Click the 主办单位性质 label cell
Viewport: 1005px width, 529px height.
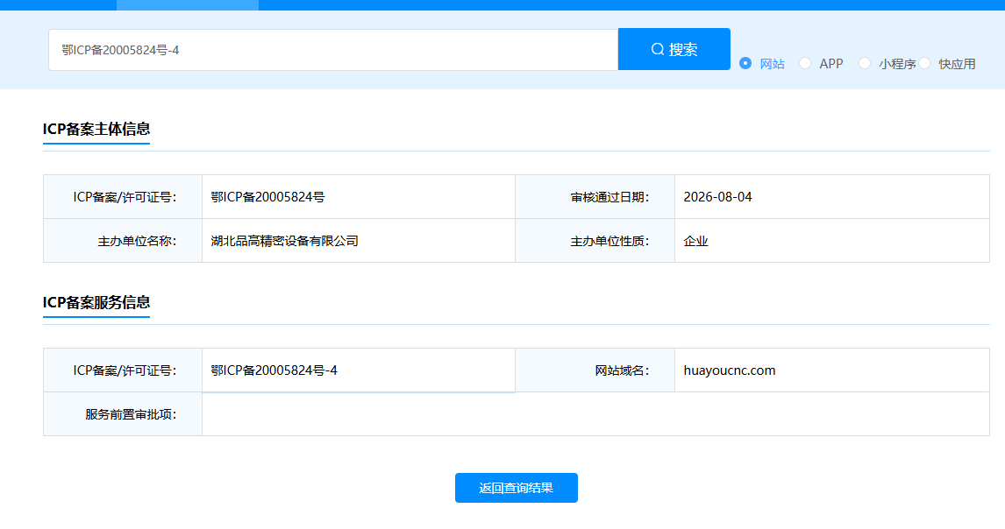pos(595,241)
